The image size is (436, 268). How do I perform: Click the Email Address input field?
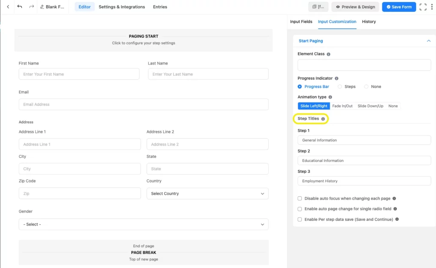click(143, 104)
